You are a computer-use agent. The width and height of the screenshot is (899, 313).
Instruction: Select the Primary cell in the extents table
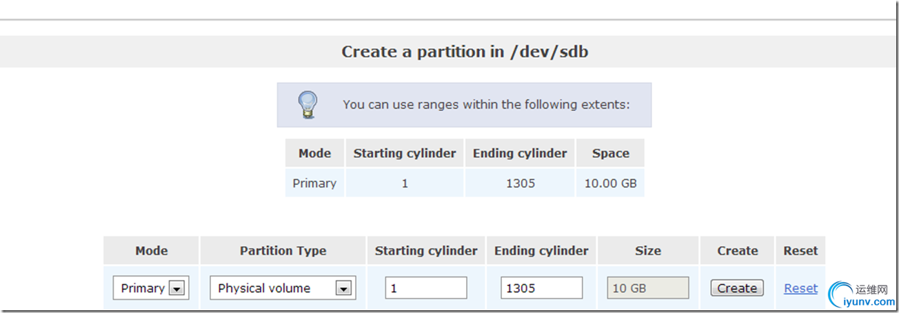click(314, 183)
